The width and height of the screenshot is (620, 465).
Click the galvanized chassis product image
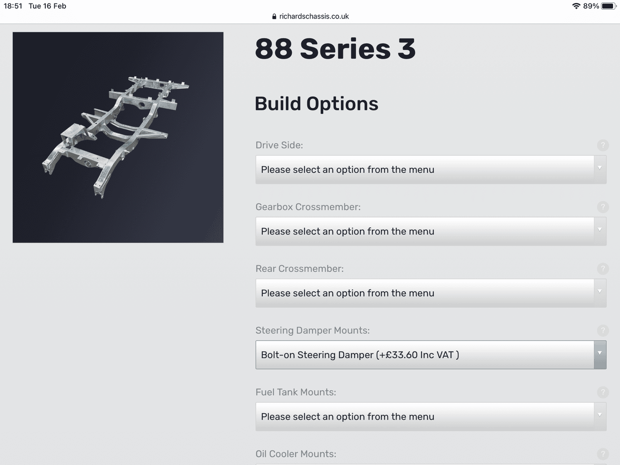(x=118, y=138)
